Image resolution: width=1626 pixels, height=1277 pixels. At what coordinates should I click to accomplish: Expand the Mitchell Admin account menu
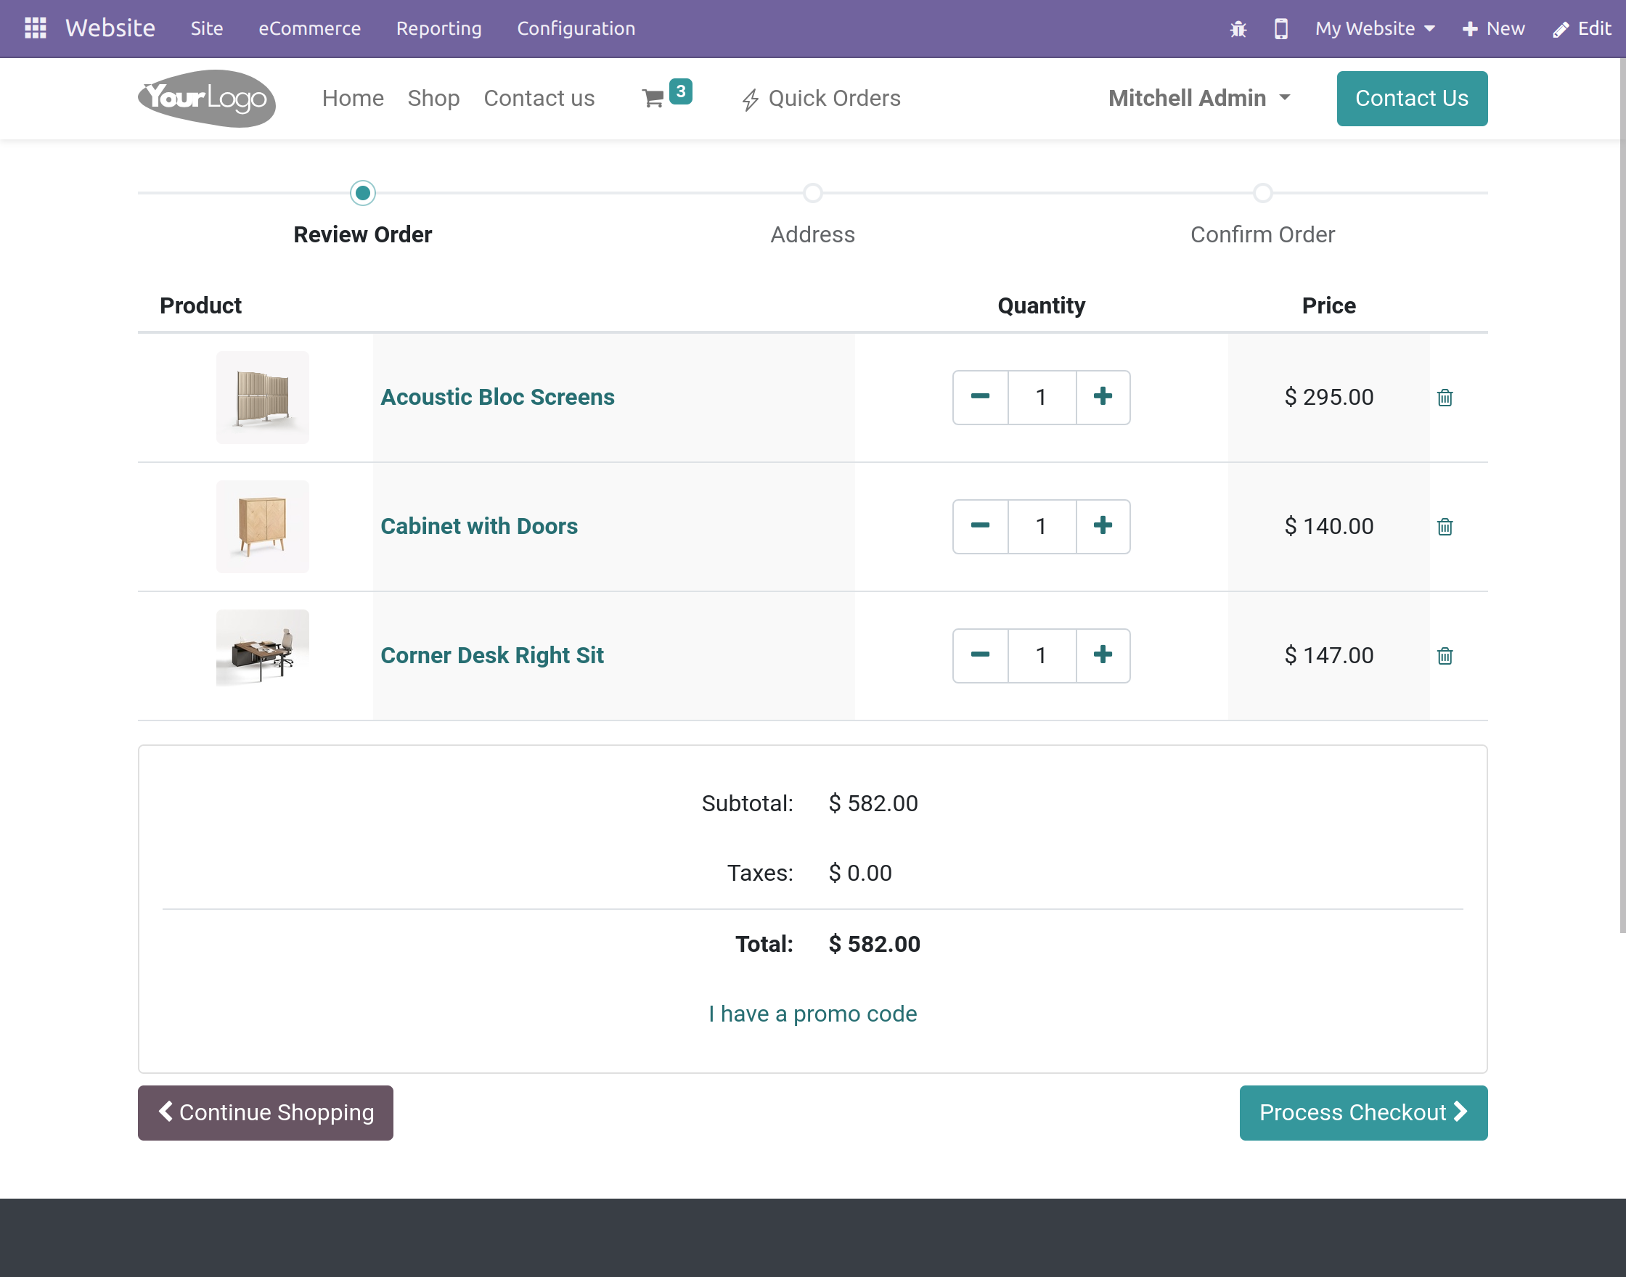[x=1198, y=98]
